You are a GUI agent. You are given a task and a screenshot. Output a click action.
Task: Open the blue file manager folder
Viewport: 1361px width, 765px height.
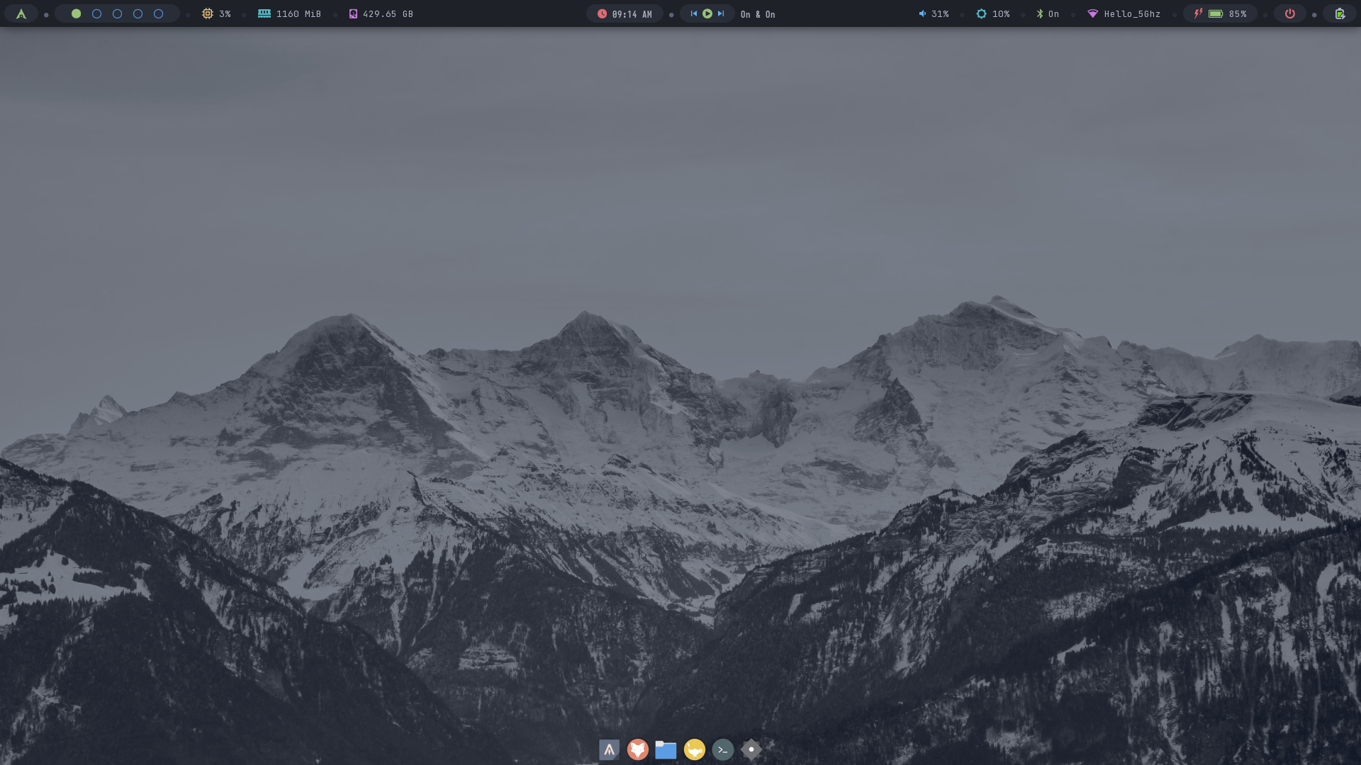click(666, 749)
